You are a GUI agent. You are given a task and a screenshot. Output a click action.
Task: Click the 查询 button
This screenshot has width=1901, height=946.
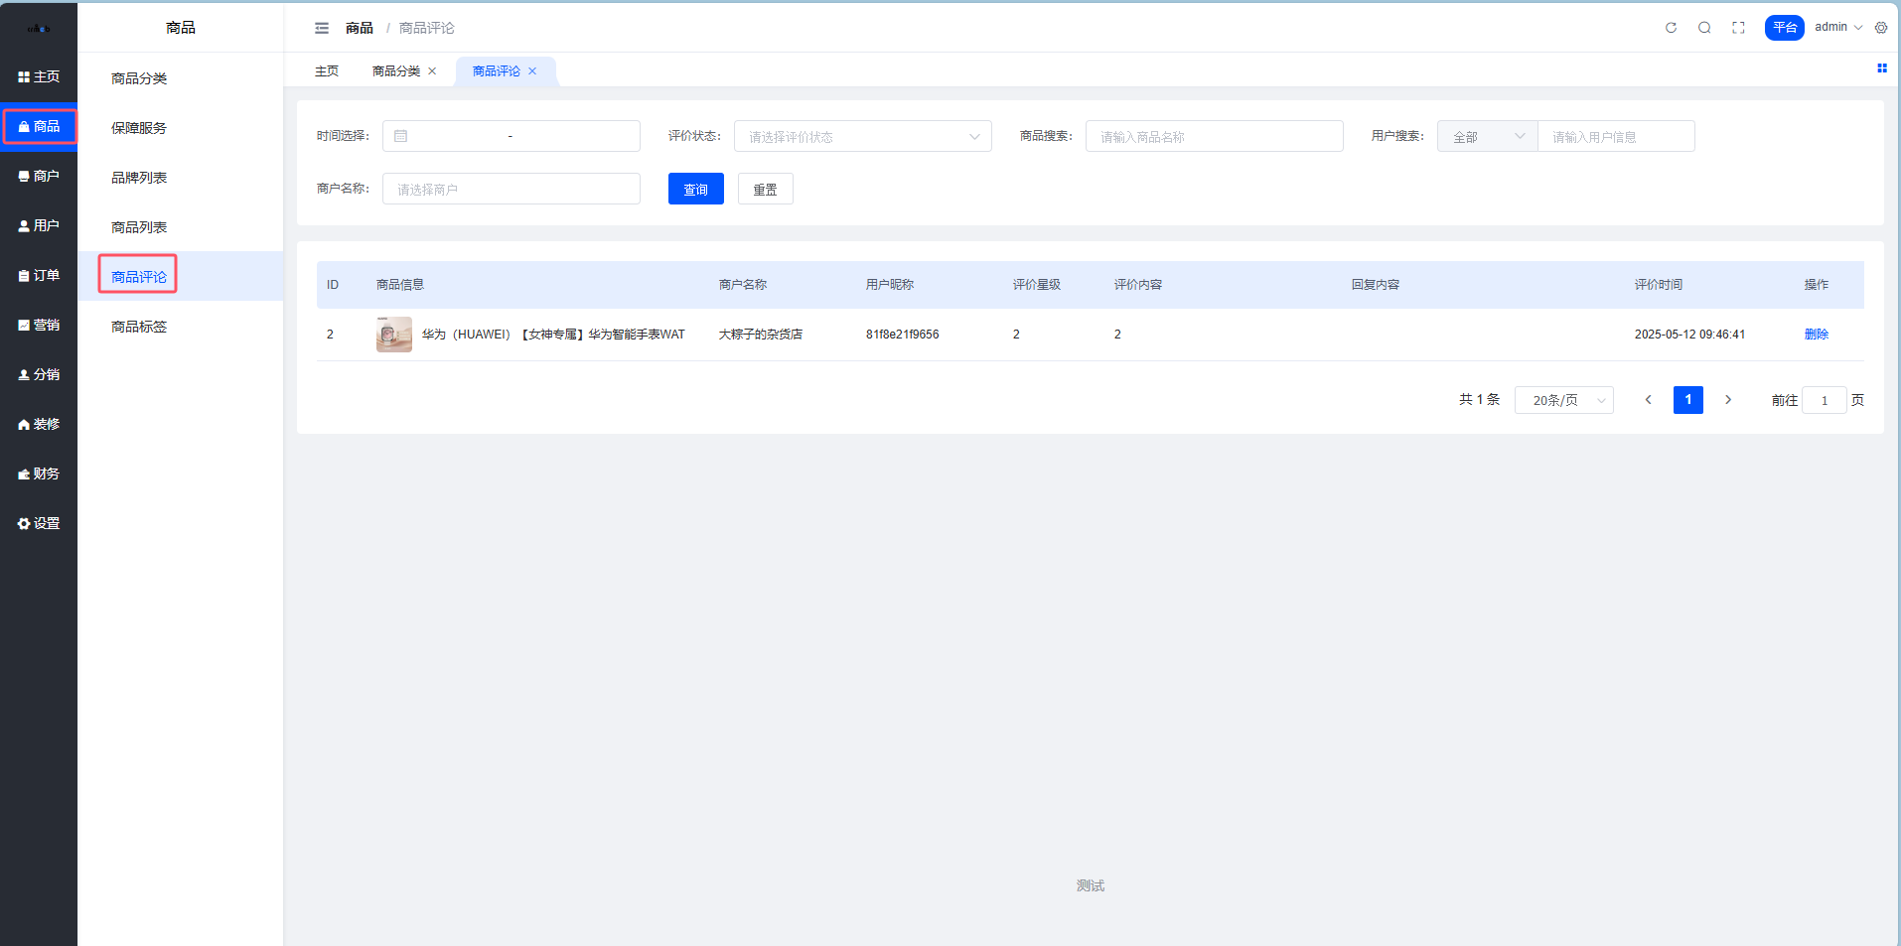[x=695, y=189]
